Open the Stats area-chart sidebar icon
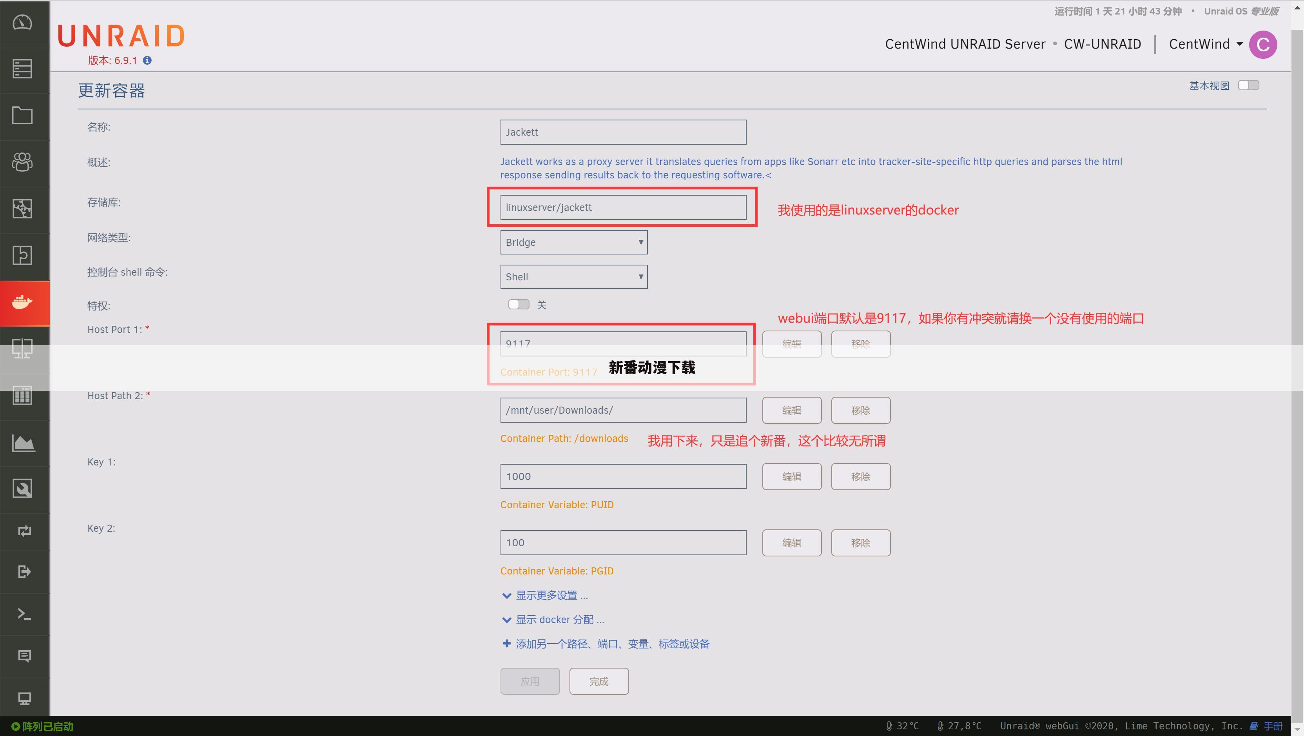Viewport: 1304px width, 736px height. point(23,443)
